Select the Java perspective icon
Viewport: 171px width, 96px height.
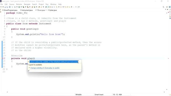pyautogui.click(x=170, y=7)
